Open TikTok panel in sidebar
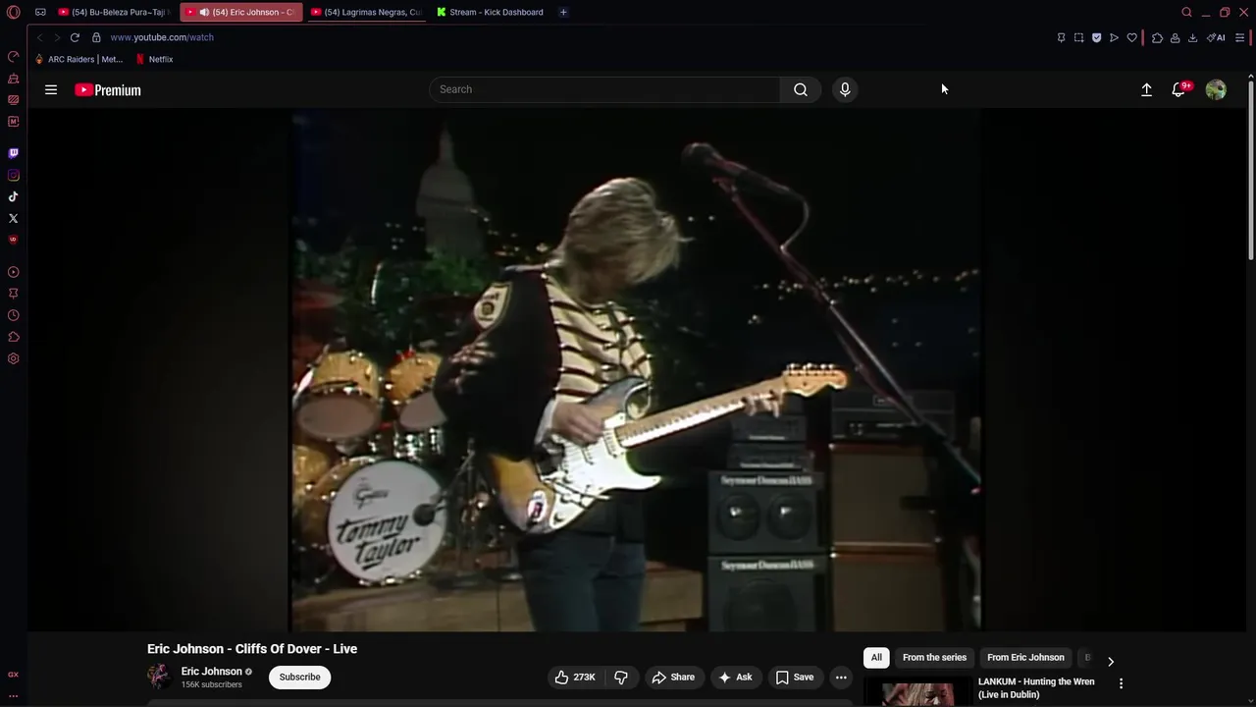The width and height of the screenshot is (1256, 707). pos(13,196)
